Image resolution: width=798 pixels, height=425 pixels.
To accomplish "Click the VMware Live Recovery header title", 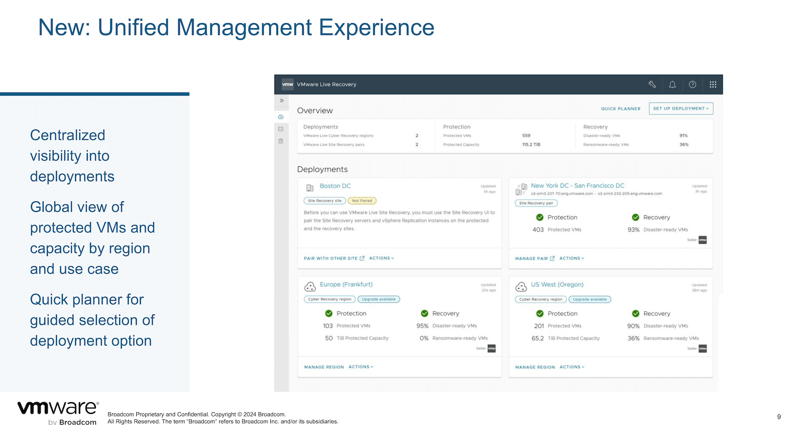I will pos(327,84).
